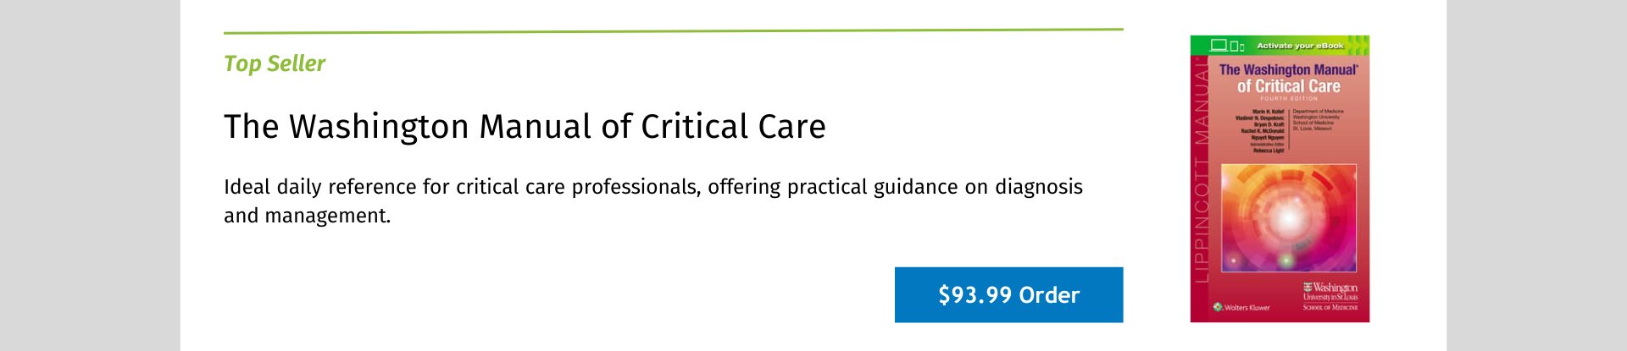Click the word Critical Care in the heading
The image size is (1627, 351).
pos(733,127)
